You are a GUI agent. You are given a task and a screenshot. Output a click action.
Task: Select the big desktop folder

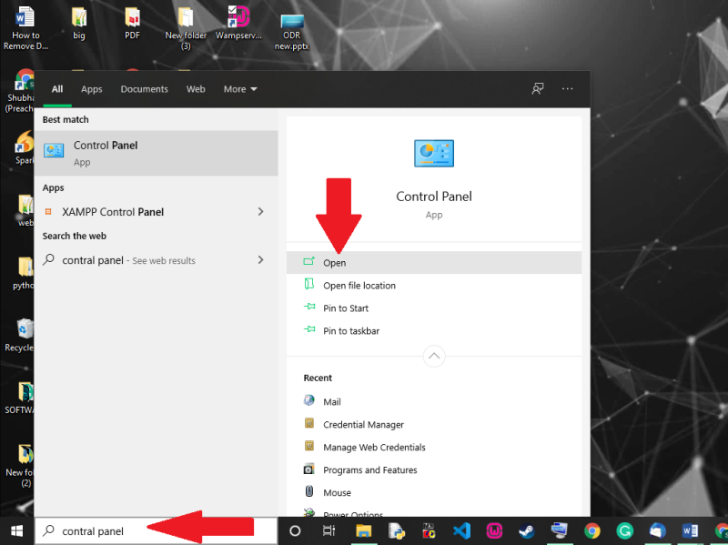pyautogui.click(x=79, y=24)
